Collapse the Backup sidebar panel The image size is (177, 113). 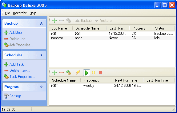pos(42,23)
